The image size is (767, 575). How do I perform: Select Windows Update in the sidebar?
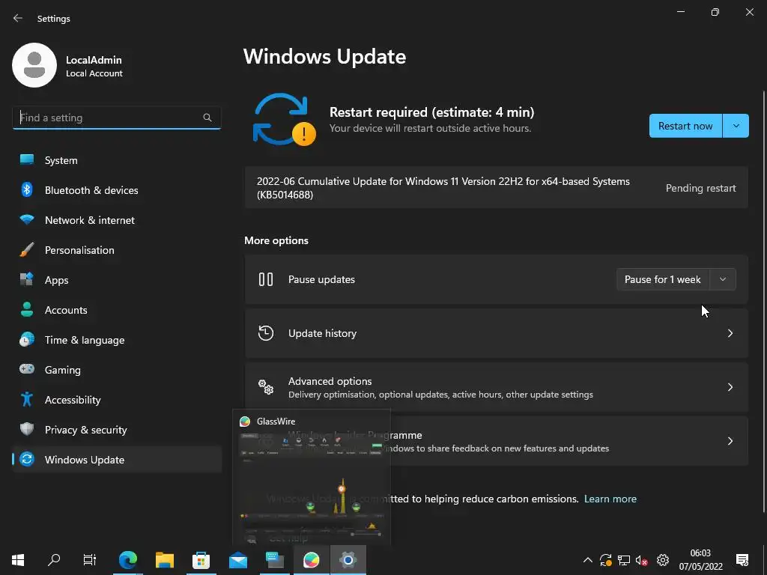pos(116,460)
